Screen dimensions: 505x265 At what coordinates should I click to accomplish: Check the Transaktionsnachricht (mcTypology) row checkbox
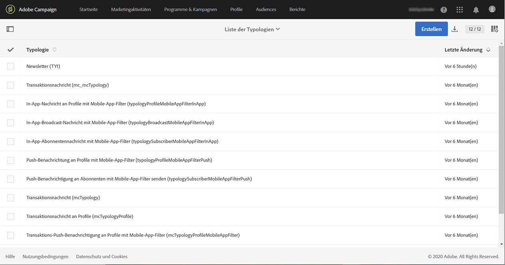pyautogui.click(x=10, y=198)
